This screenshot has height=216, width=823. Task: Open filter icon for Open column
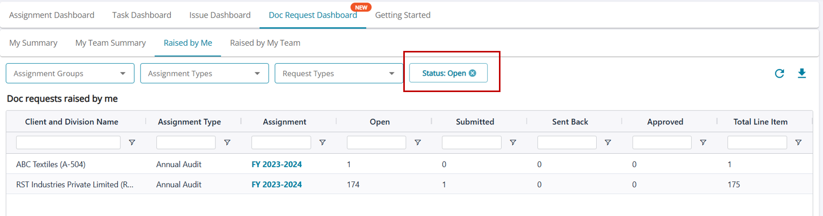click(418, 142)
